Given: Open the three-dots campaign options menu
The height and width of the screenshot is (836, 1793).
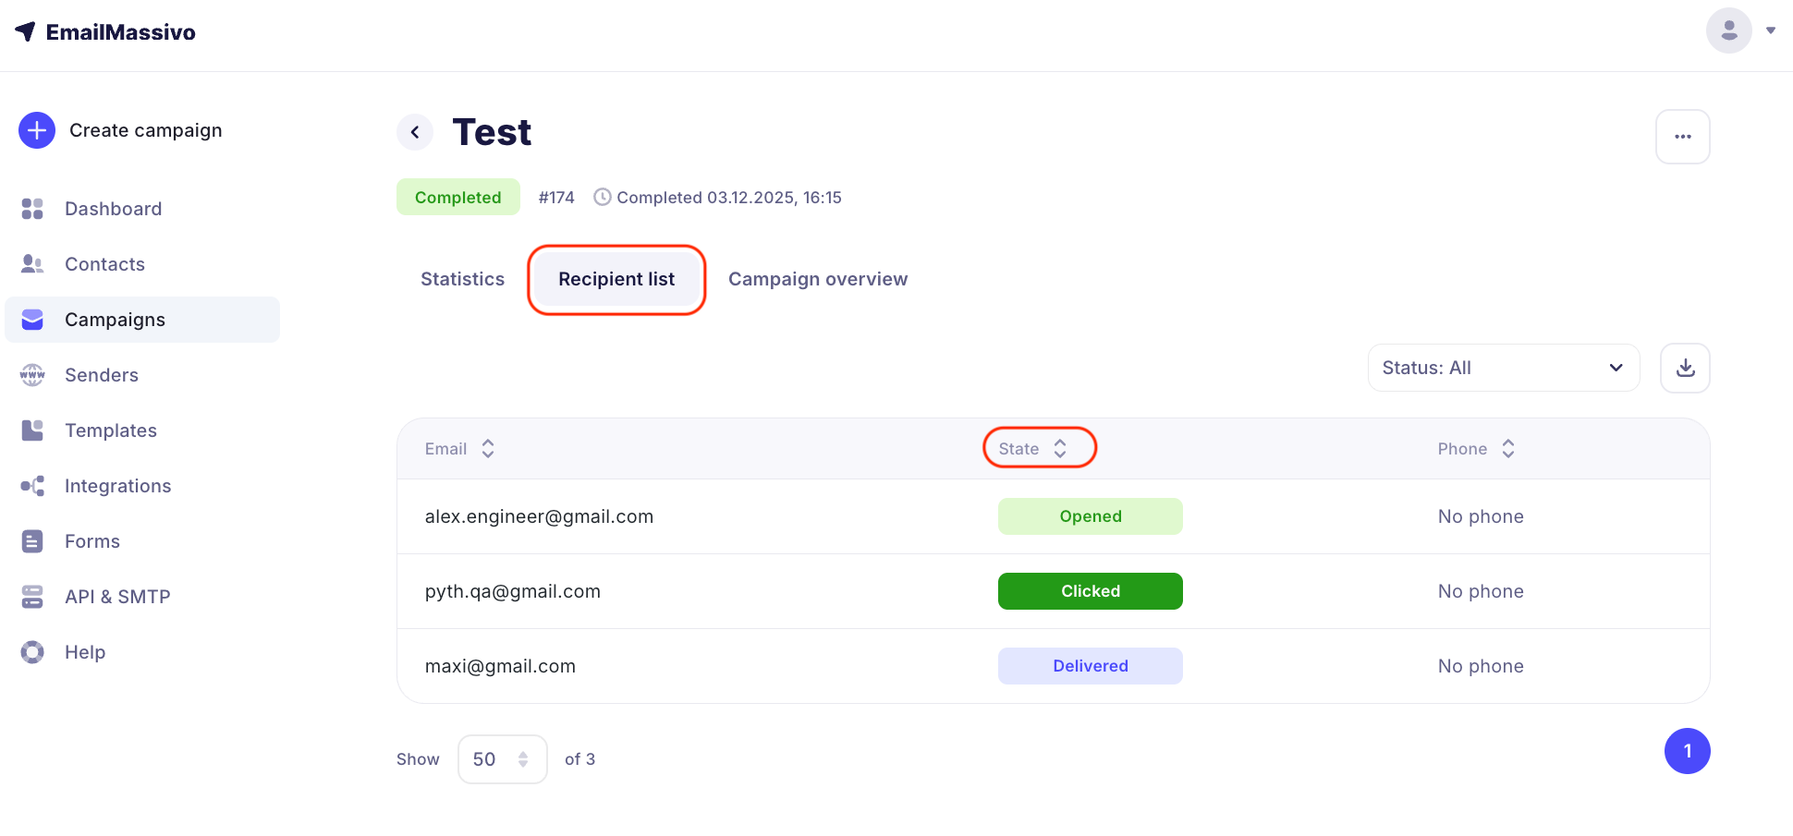Looking at the screenshot, I should (x=1682, y=137).
